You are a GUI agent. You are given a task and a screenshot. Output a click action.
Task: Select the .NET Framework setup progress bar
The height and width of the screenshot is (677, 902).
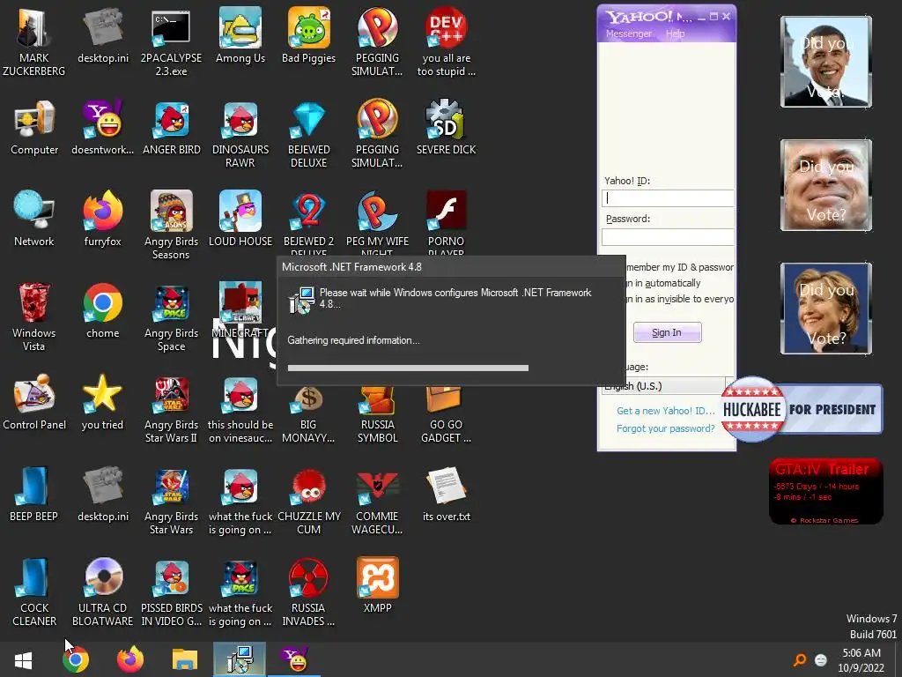click(408, 368)
